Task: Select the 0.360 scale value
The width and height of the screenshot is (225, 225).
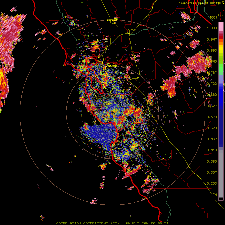Action: tap(212, 161)
